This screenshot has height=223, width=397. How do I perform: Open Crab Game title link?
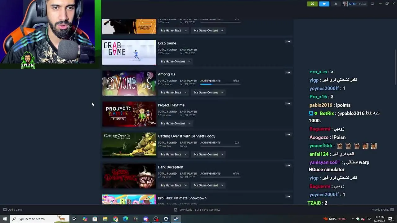[x=167, y=43]
